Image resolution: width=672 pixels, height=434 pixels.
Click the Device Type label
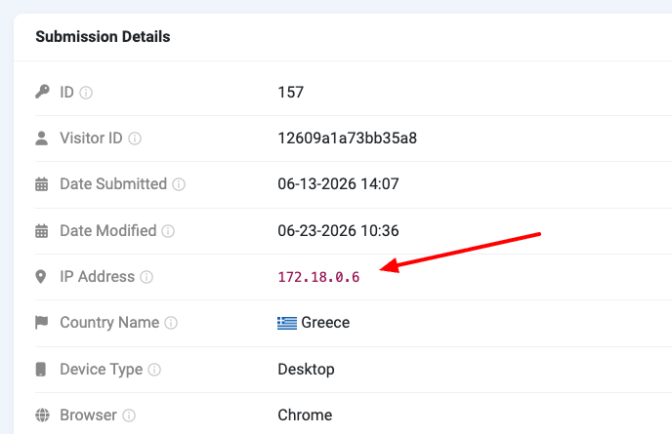point(102,369)
